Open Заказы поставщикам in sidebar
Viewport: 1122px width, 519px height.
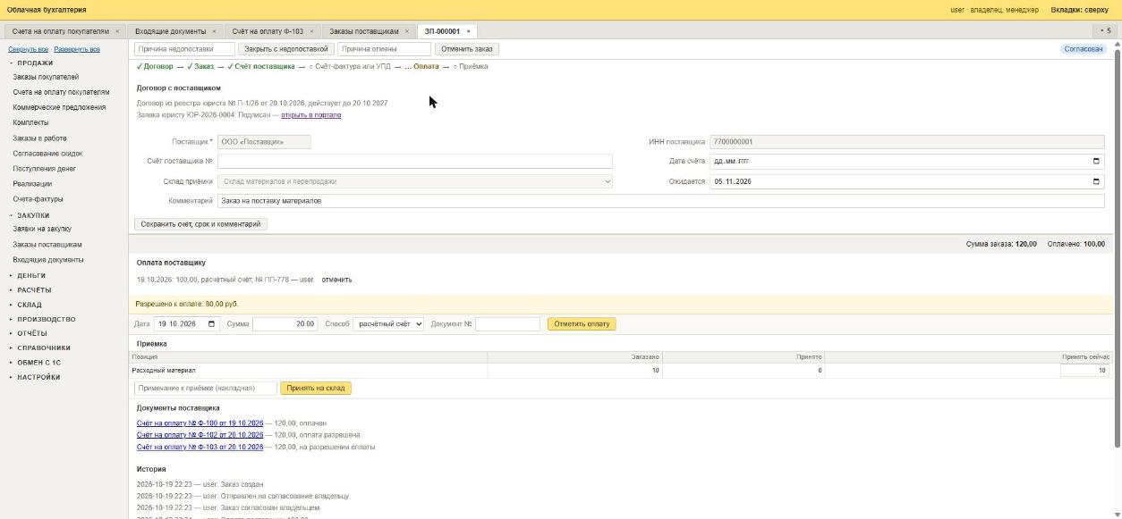point(47,245)
